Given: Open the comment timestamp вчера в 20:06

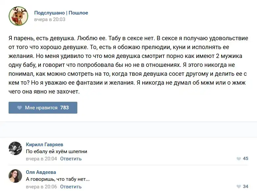Looking at the screenshot, I should (x=41, y=186).
